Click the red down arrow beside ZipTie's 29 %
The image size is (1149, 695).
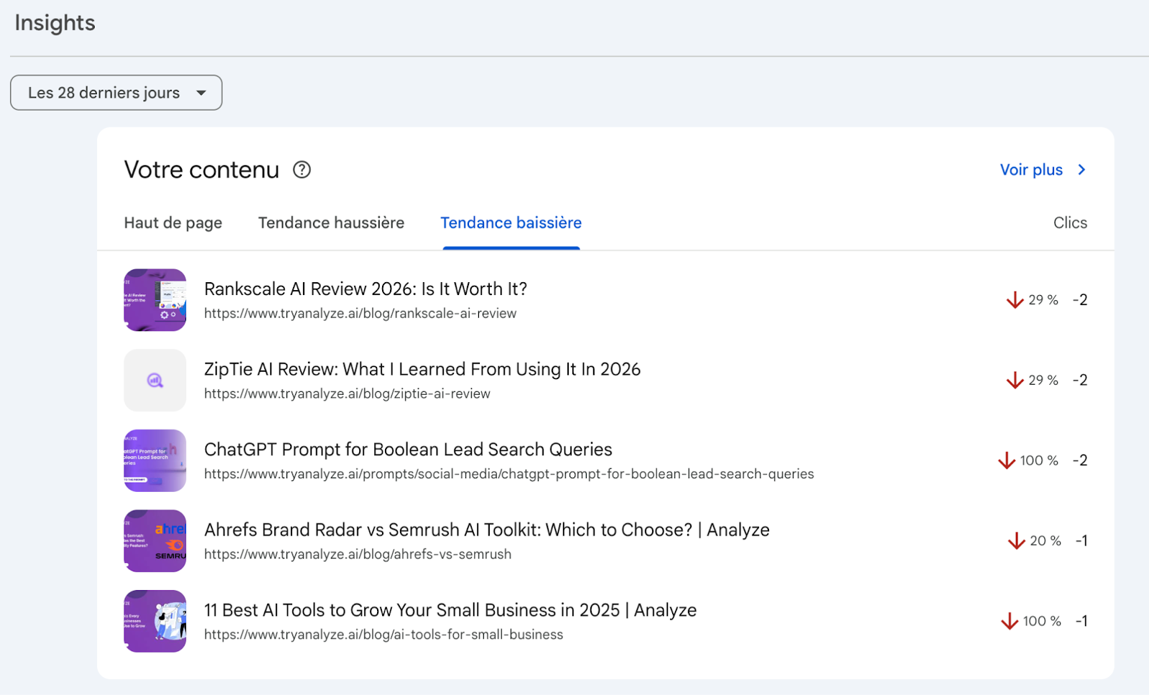[x=1015, y=380]
